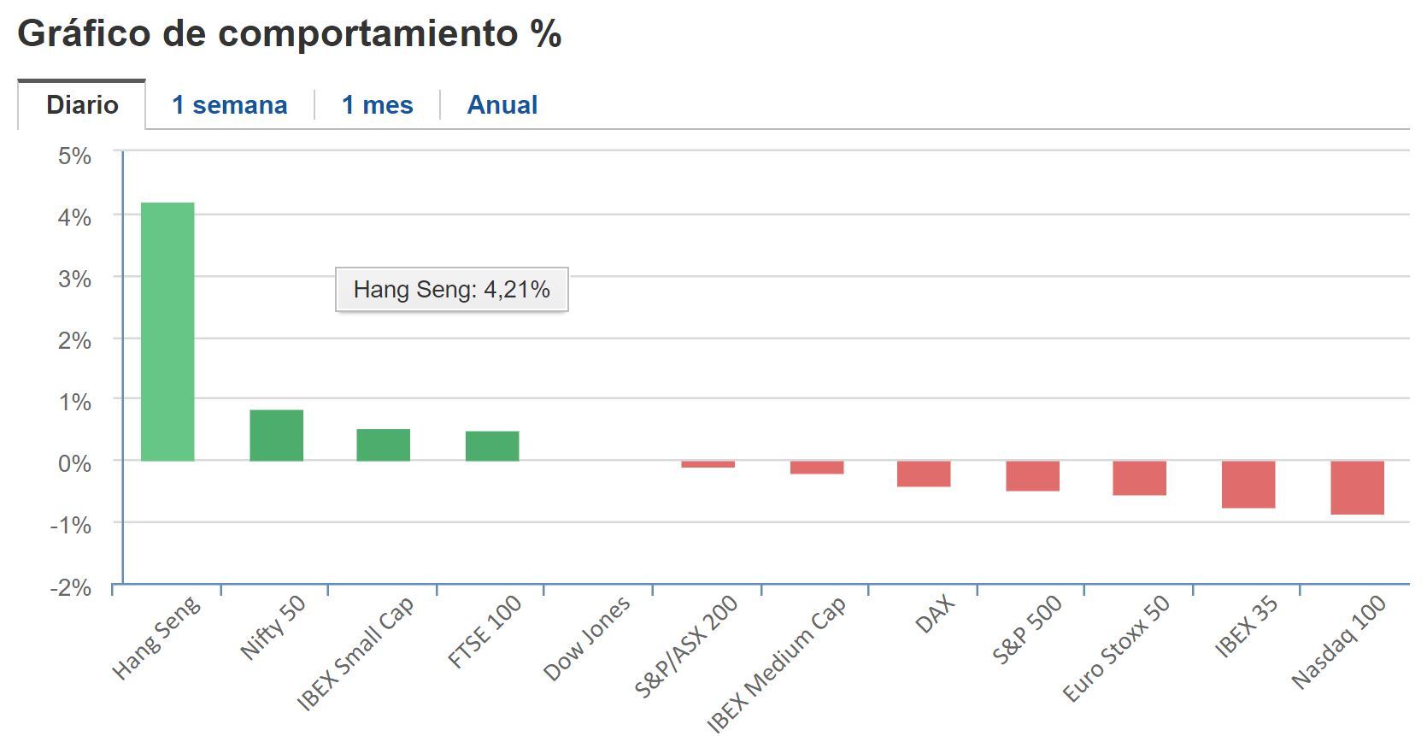The width and height of the screenshot is (1427, 736).
Task: Click the Nasdaq 100 red bar
Action: click(1357, 488)
